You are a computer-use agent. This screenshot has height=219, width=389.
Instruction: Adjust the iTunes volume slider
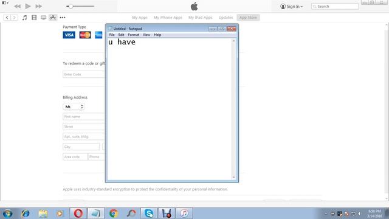(x=80, y=6)
